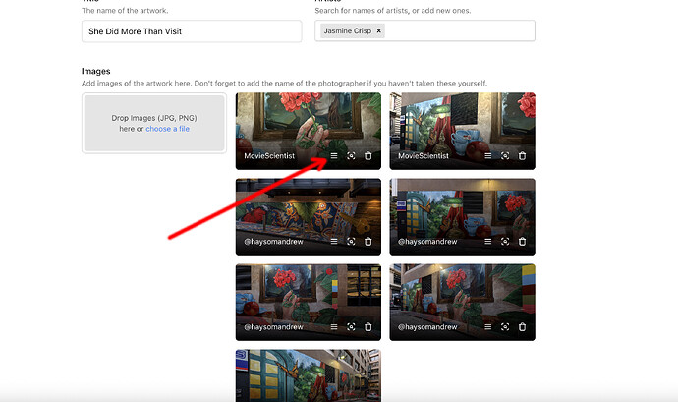678x402 pixels.
Task: Delete the second MovieScientist image
Action: coord(522,156)
